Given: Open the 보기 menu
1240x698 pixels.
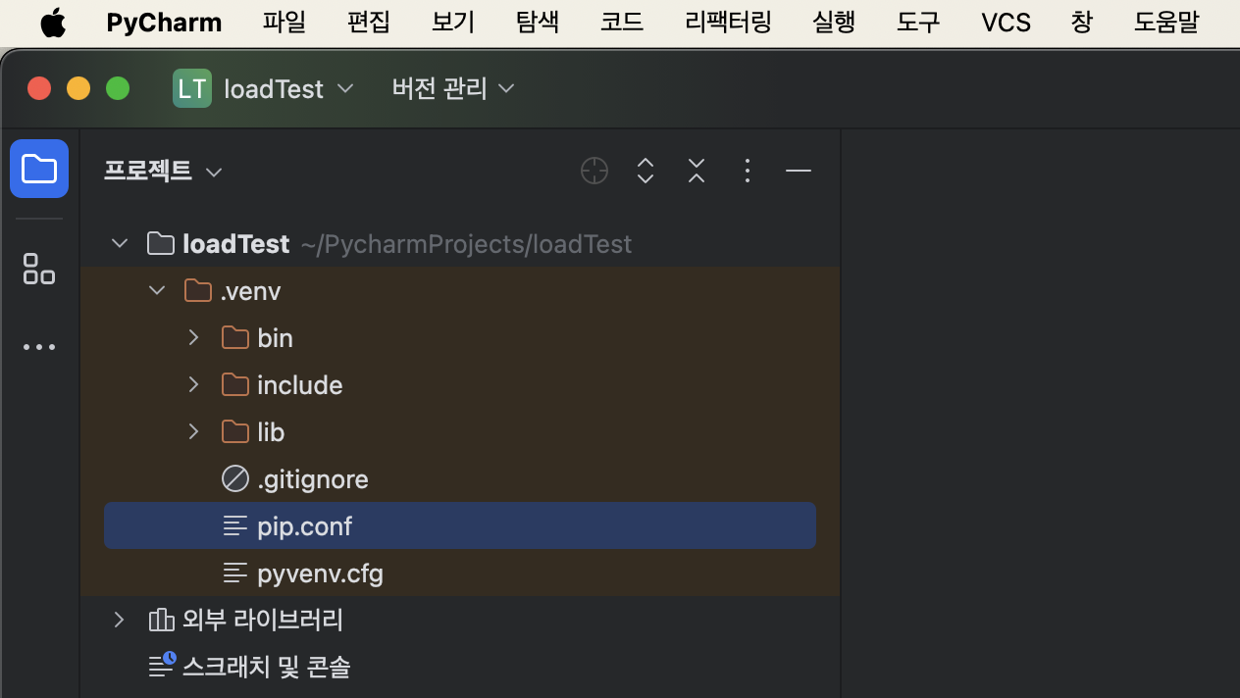Looking at the screenshot, I should (453, 22).
